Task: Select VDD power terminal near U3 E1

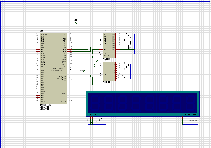Action: pyautogui.click(x=84, y=71)
